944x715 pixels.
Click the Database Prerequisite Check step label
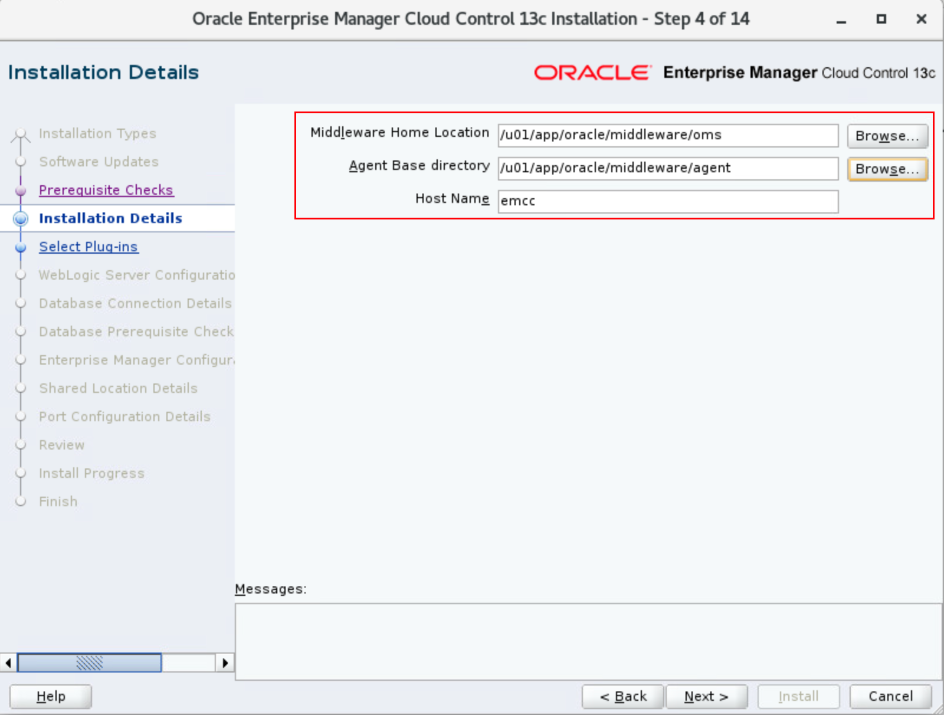(x=136, y=332)
